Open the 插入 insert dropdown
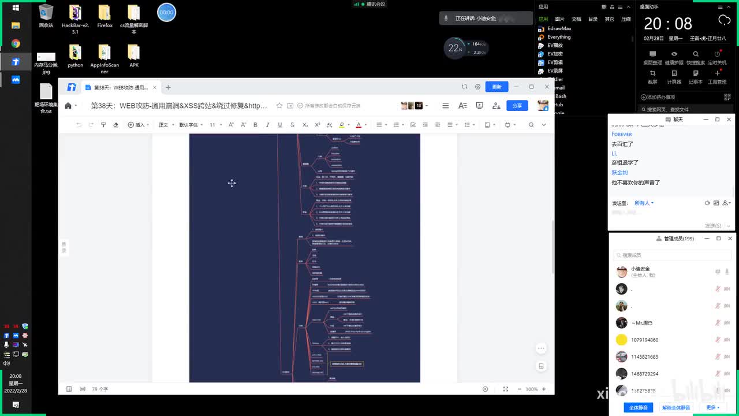The width and height of the screenshot is (739, 416). pyautogui.click(x=138, y=125)
